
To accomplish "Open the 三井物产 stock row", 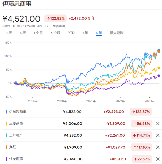I will (16, 135).
